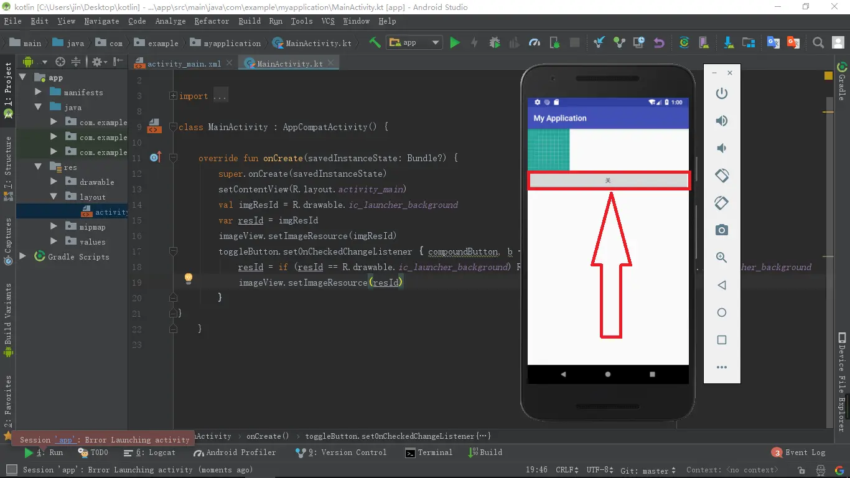This screenshot has height=478, width=850.
Task: Open the Event Log button
Action: pos(799,452)
